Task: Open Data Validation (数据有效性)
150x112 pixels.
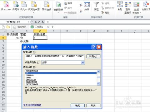Action: [x=137, y=8]
